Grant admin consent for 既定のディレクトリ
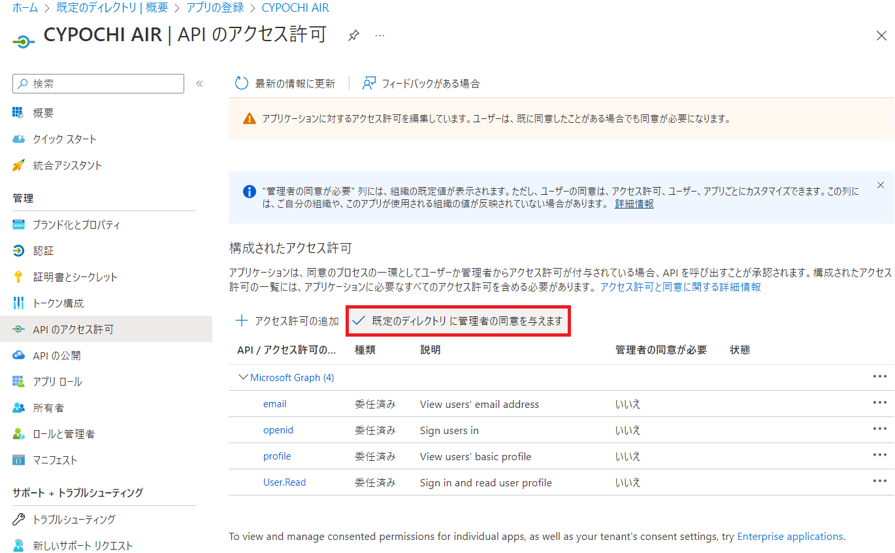 457,321
